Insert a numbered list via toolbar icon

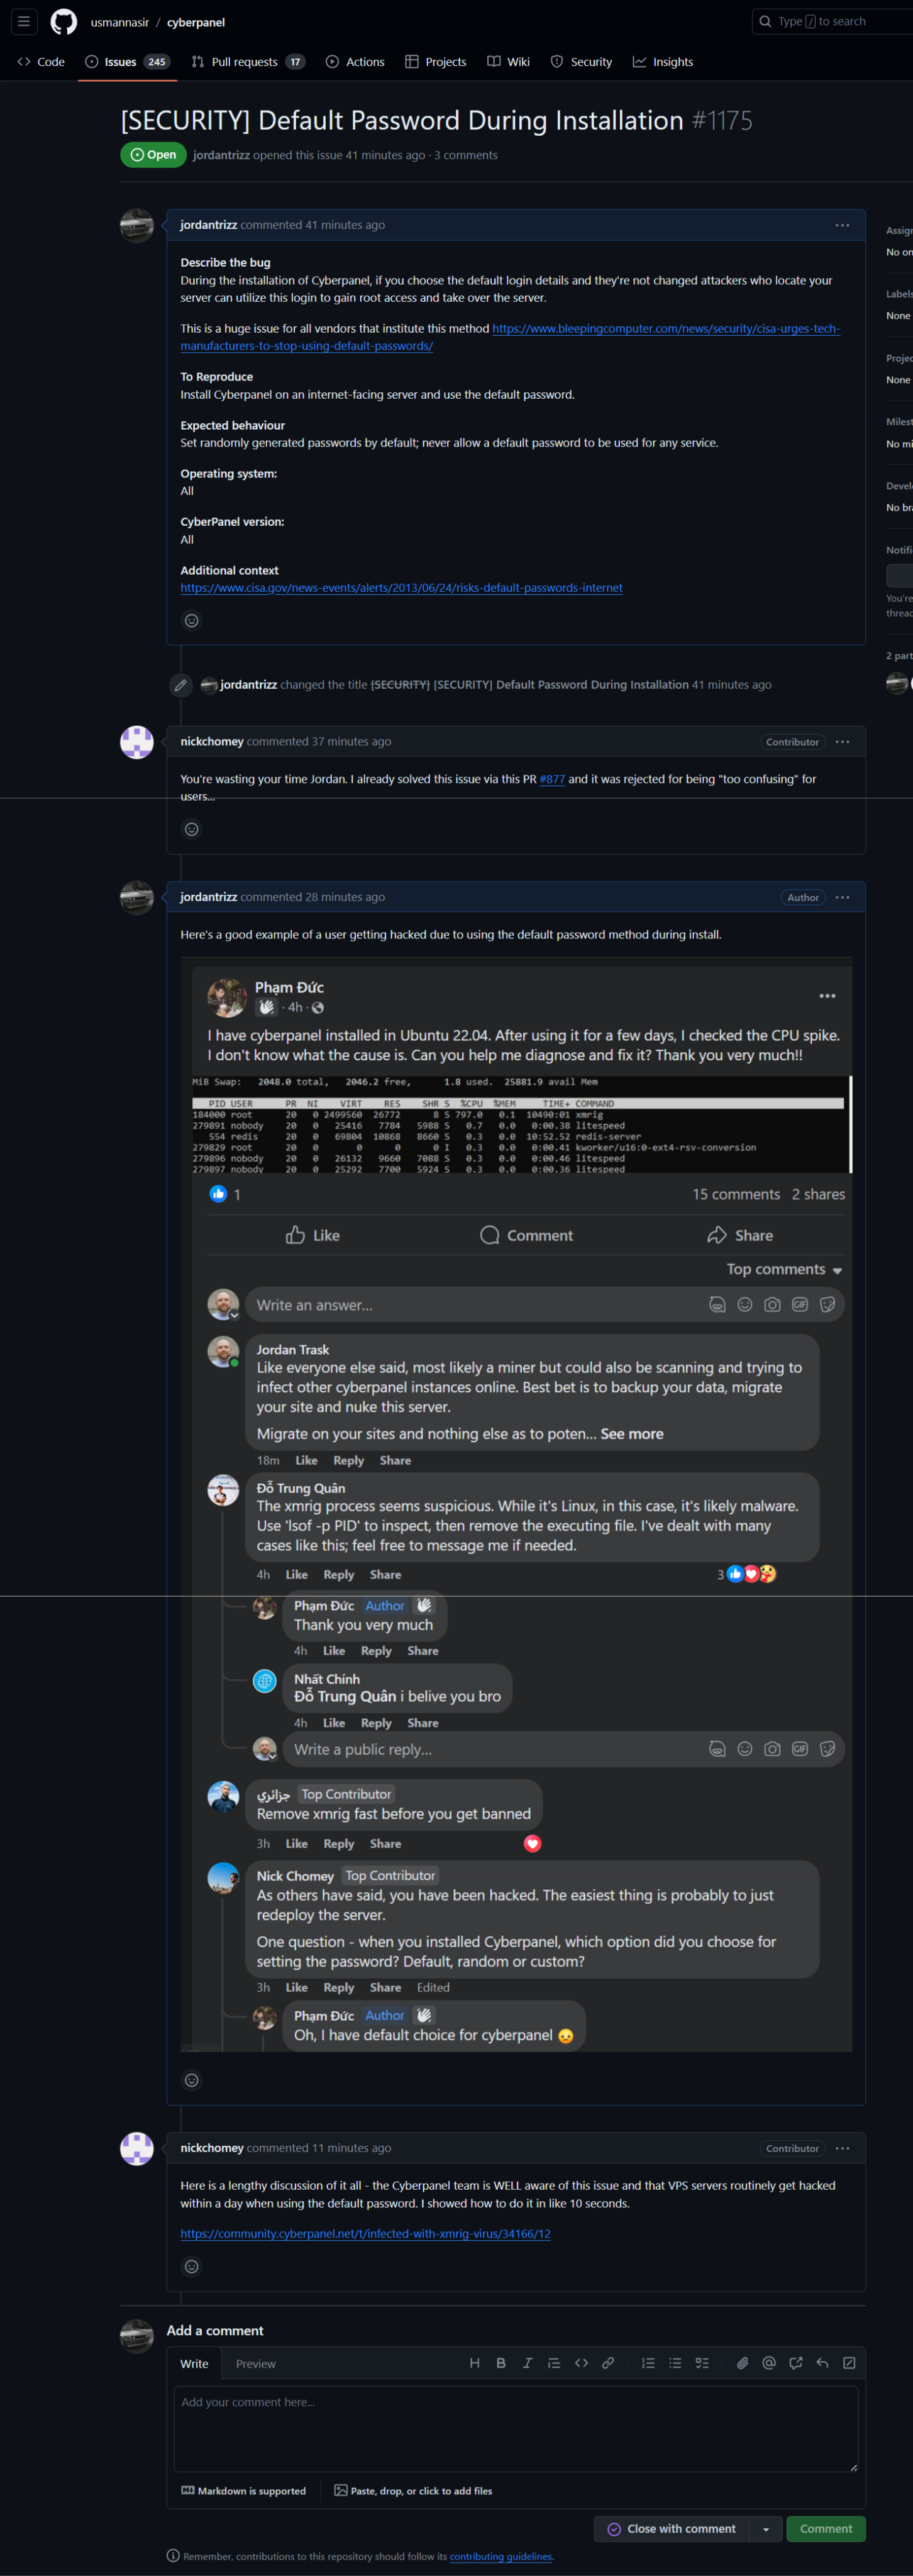pos(648,2363)
